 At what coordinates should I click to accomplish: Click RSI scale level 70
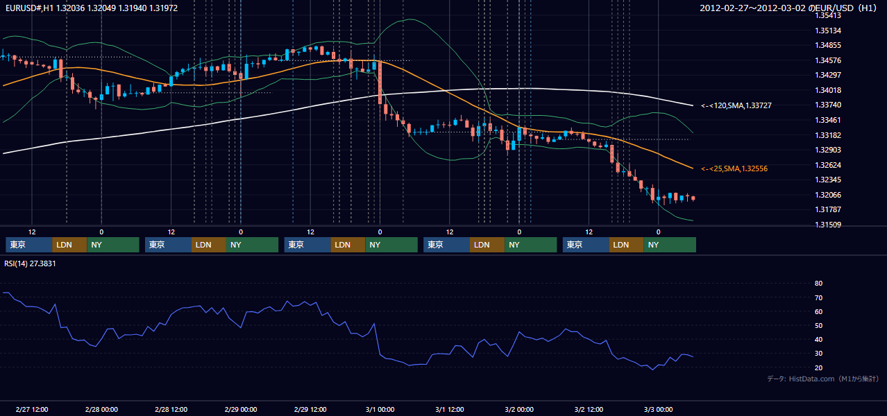tap(818, 297)
